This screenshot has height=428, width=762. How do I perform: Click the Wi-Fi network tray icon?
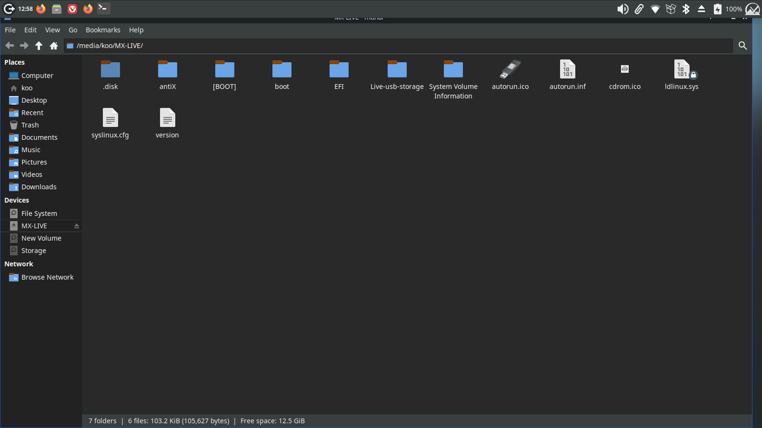click(655, 9)
